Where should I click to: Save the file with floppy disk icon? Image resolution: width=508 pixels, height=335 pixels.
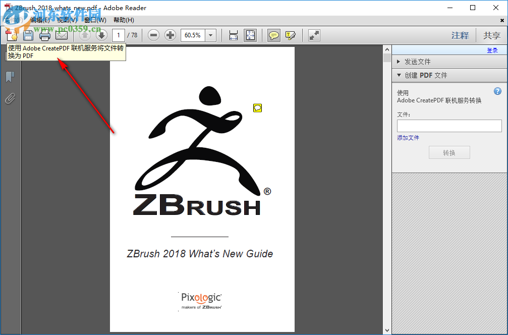tap(28, 35)
